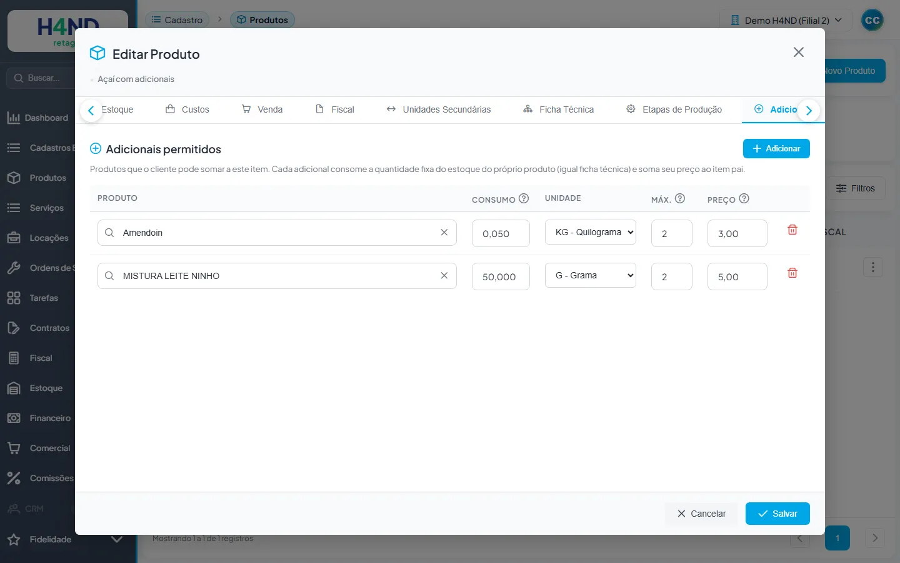900x563 pixels.
Task: Edit the MISTURA LEITE NINHO product field
Action: click(x=277, y=275)
